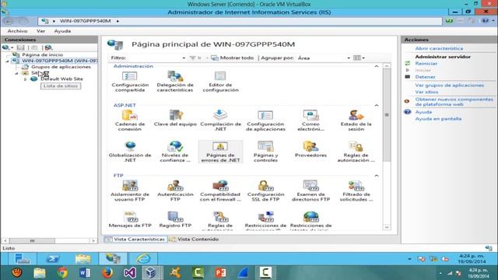Open Internet Explorer from the VM taskbar
This screenshot has height=280, width=498.
pos(143,259)
